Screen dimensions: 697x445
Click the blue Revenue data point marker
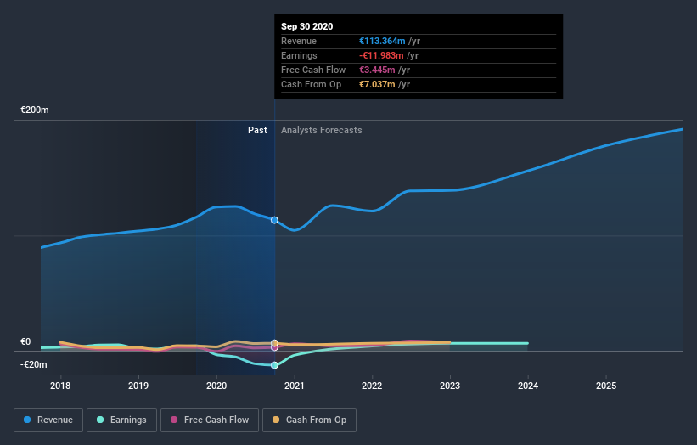274,220
